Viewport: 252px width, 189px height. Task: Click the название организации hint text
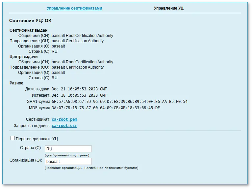coord(91,168)
